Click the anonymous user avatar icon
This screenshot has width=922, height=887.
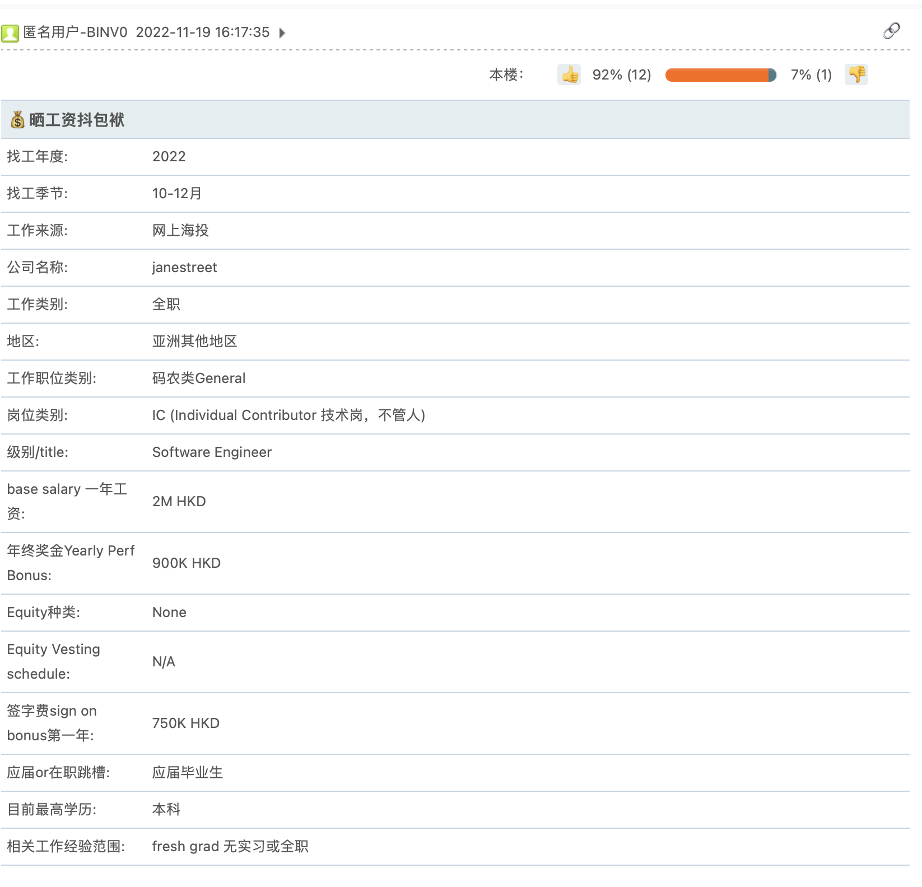[x=10, y=33]
